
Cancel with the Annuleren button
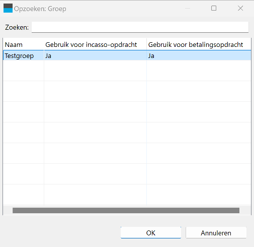click(216, 233)
